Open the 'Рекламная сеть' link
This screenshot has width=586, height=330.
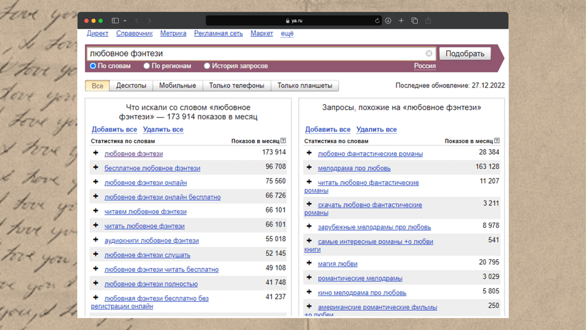(218, 33)
